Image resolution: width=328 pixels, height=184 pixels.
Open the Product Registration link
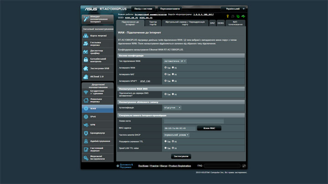point(180,166)
